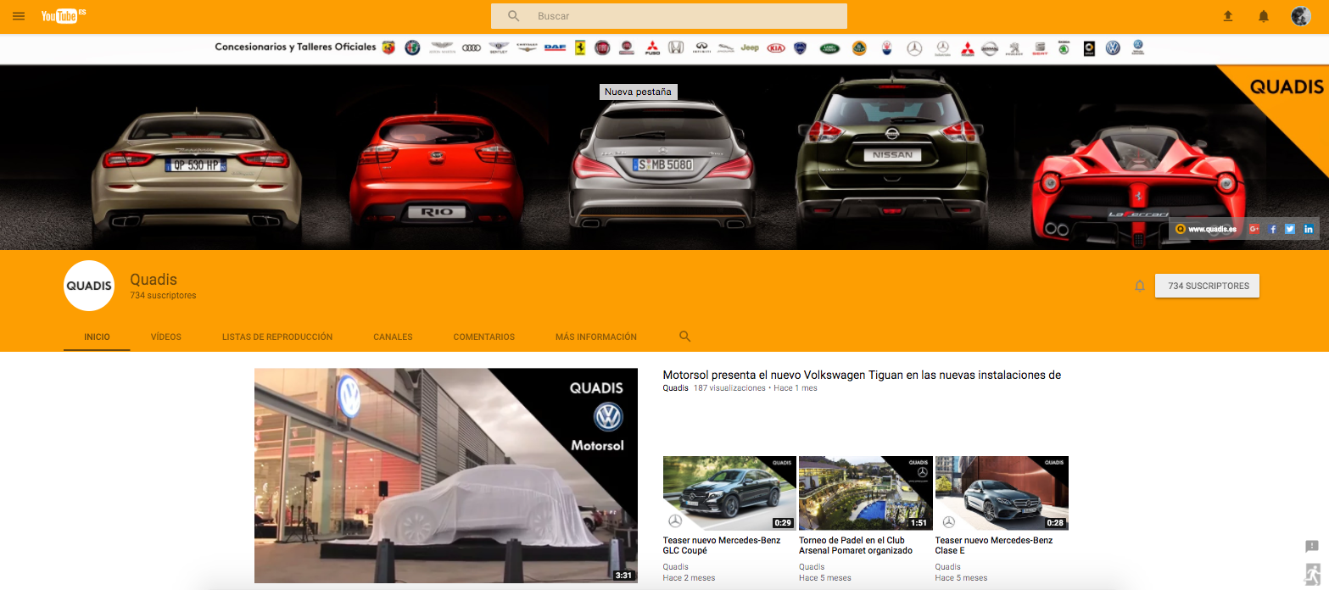Open Torneo de Padel Club Arsenal title
The height and width of the screenshot is (590, 1329).
tap(856, 545)
